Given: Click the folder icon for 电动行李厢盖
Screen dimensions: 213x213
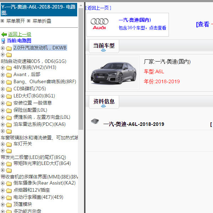Looking at the screenshot, I should (9, 197).
